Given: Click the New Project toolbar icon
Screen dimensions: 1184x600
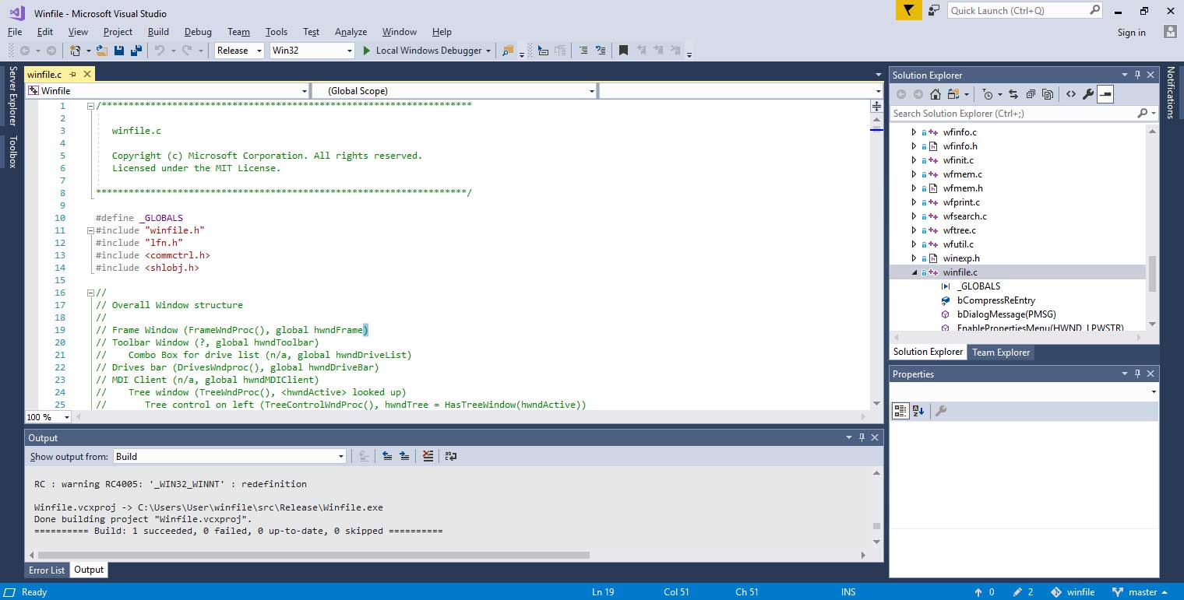Looking at the screenshot, I should click(x=76, y=50).
